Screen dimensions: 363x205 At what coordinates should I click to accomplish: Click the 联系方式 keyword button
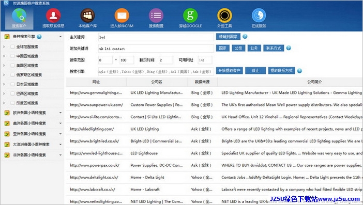pos(274,48)
